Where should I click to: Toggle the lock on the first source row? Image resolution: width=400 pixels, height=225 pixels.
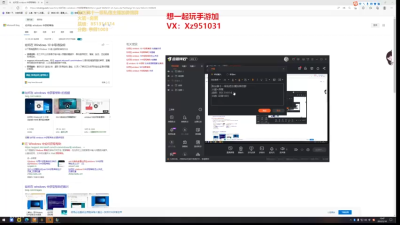[172, 71]
